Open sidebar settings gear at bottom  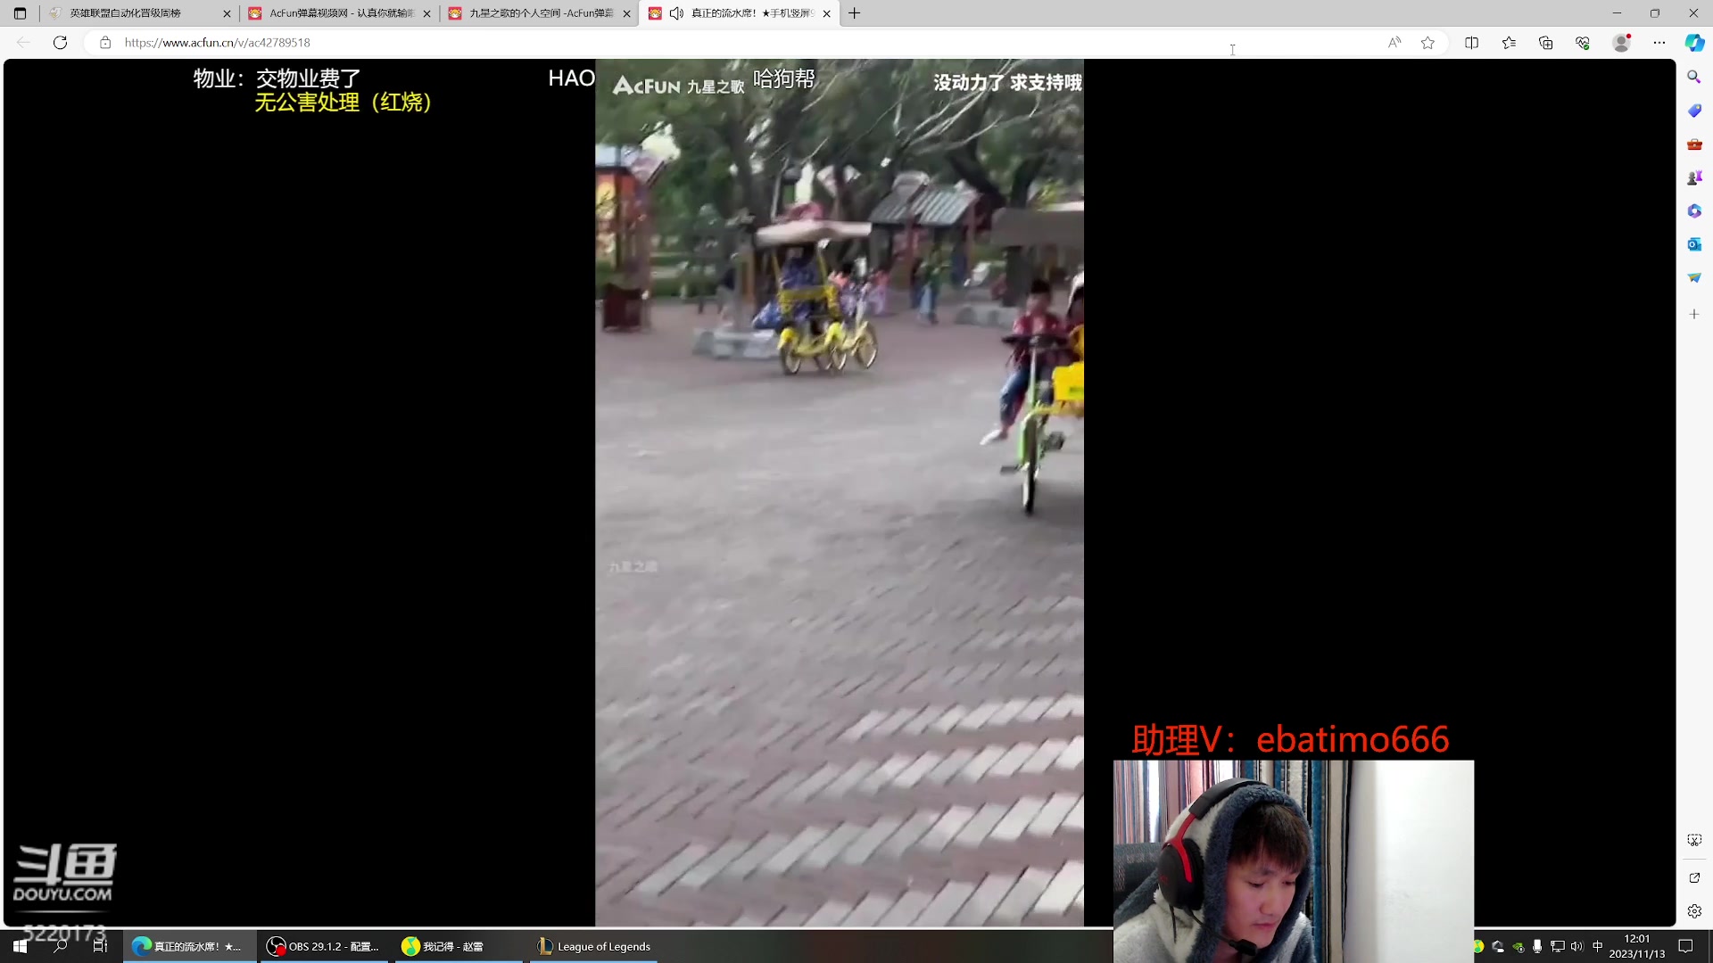point(1694,911)
